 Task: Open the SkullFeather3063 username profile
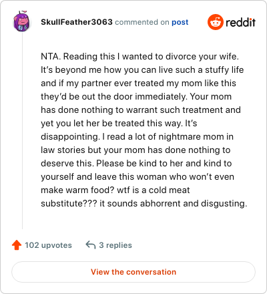click(77, 22)
